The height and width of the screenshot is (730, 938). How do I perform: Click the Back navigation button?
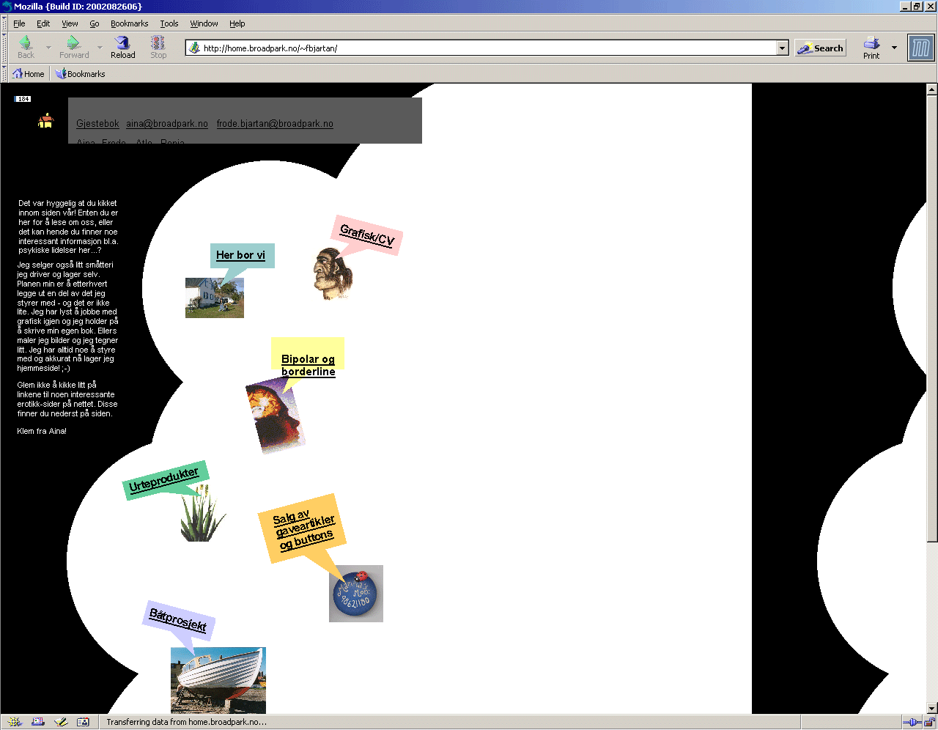tap(26, 48)
